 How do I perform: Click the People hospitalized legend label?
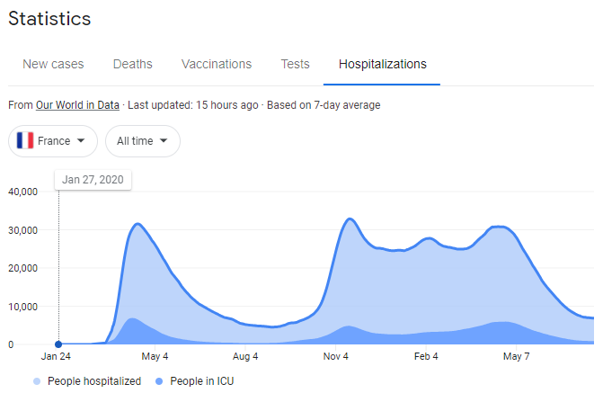[x=94, y=381]
